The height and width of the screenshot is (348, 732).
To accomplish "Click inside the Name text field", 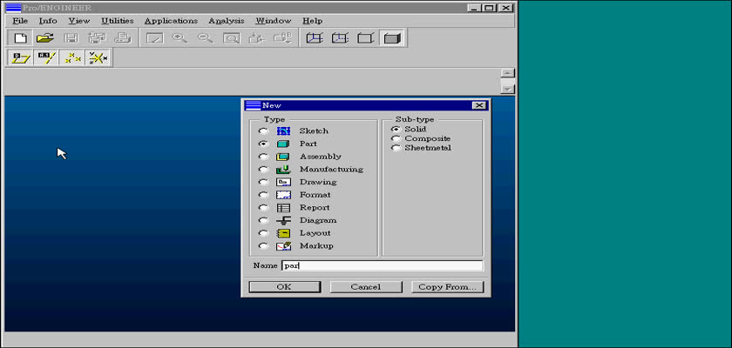I will point(383,265).
